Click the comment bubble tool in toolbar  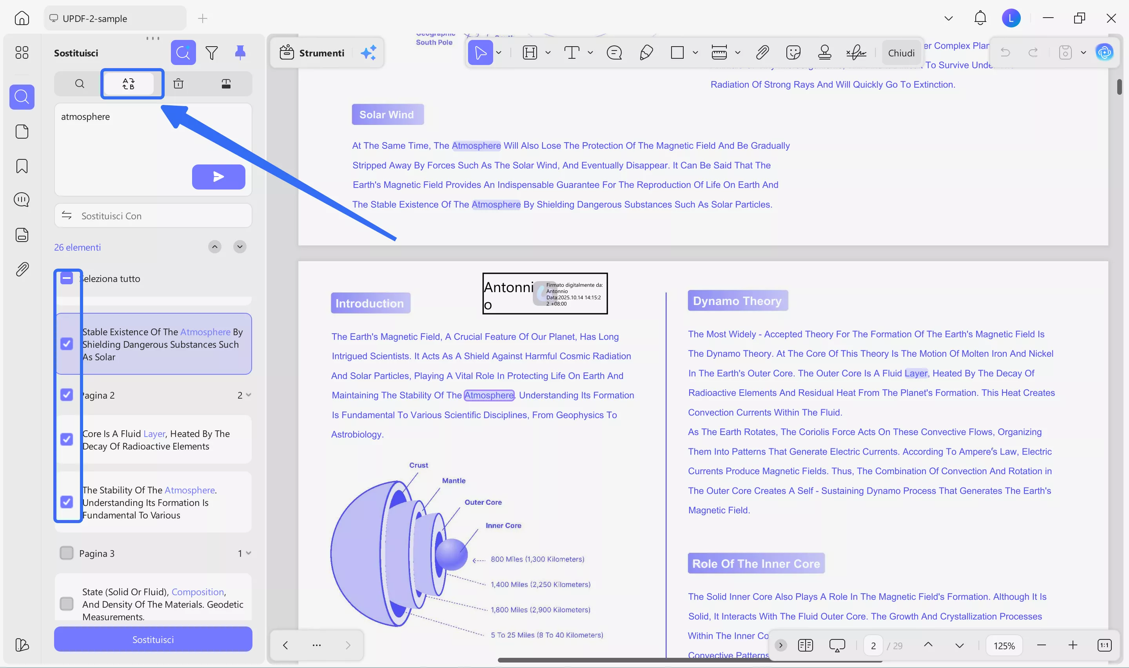[614, 53]
